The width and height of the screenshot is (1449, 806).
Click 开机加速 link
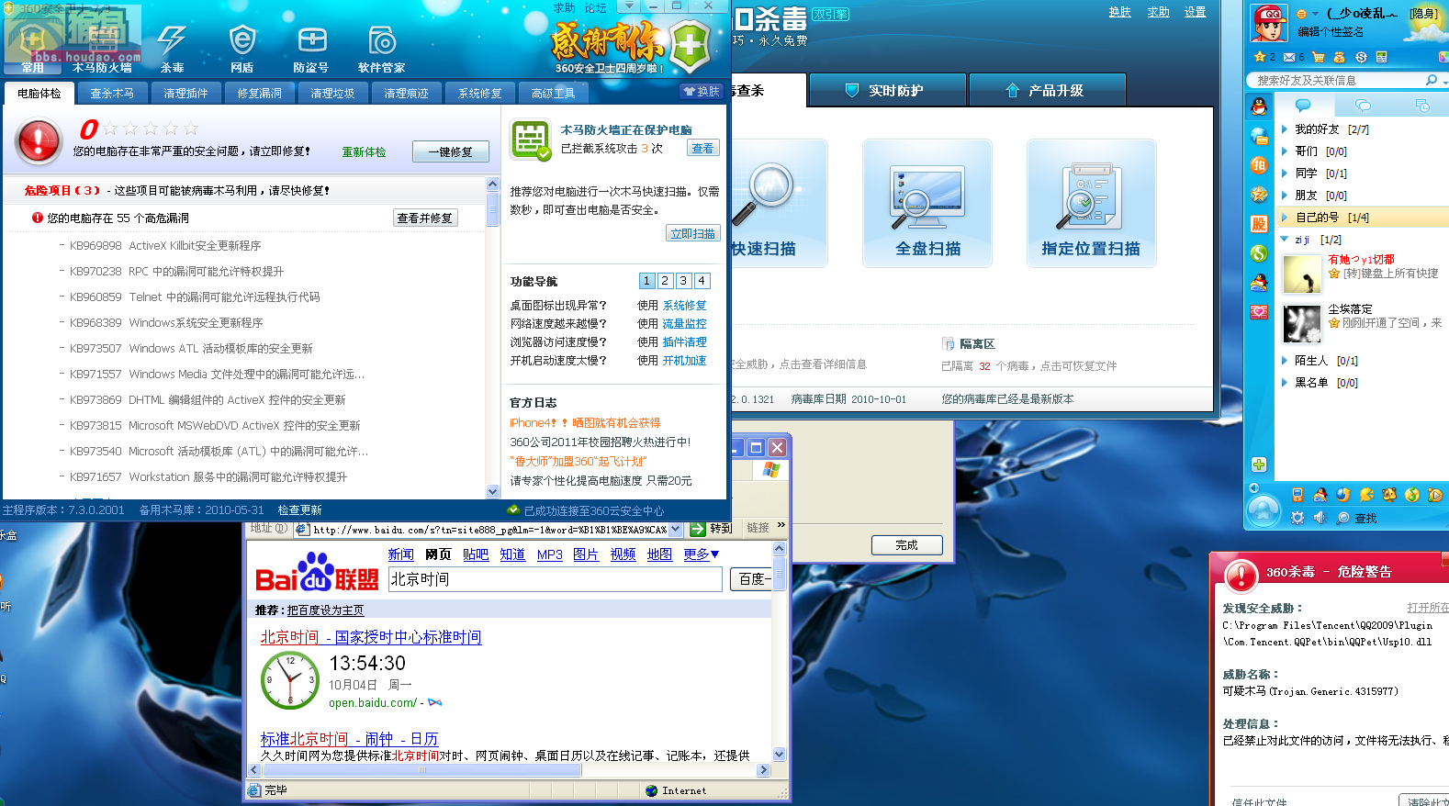(x=685, y=361)
